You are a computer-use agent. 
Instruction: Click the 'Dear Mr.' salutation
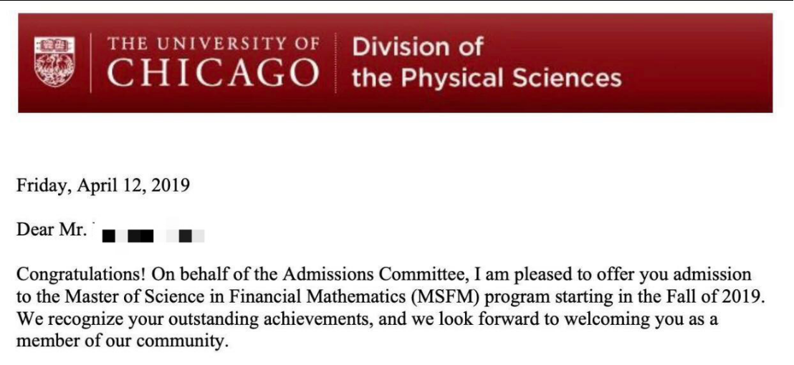coord(51,230)
